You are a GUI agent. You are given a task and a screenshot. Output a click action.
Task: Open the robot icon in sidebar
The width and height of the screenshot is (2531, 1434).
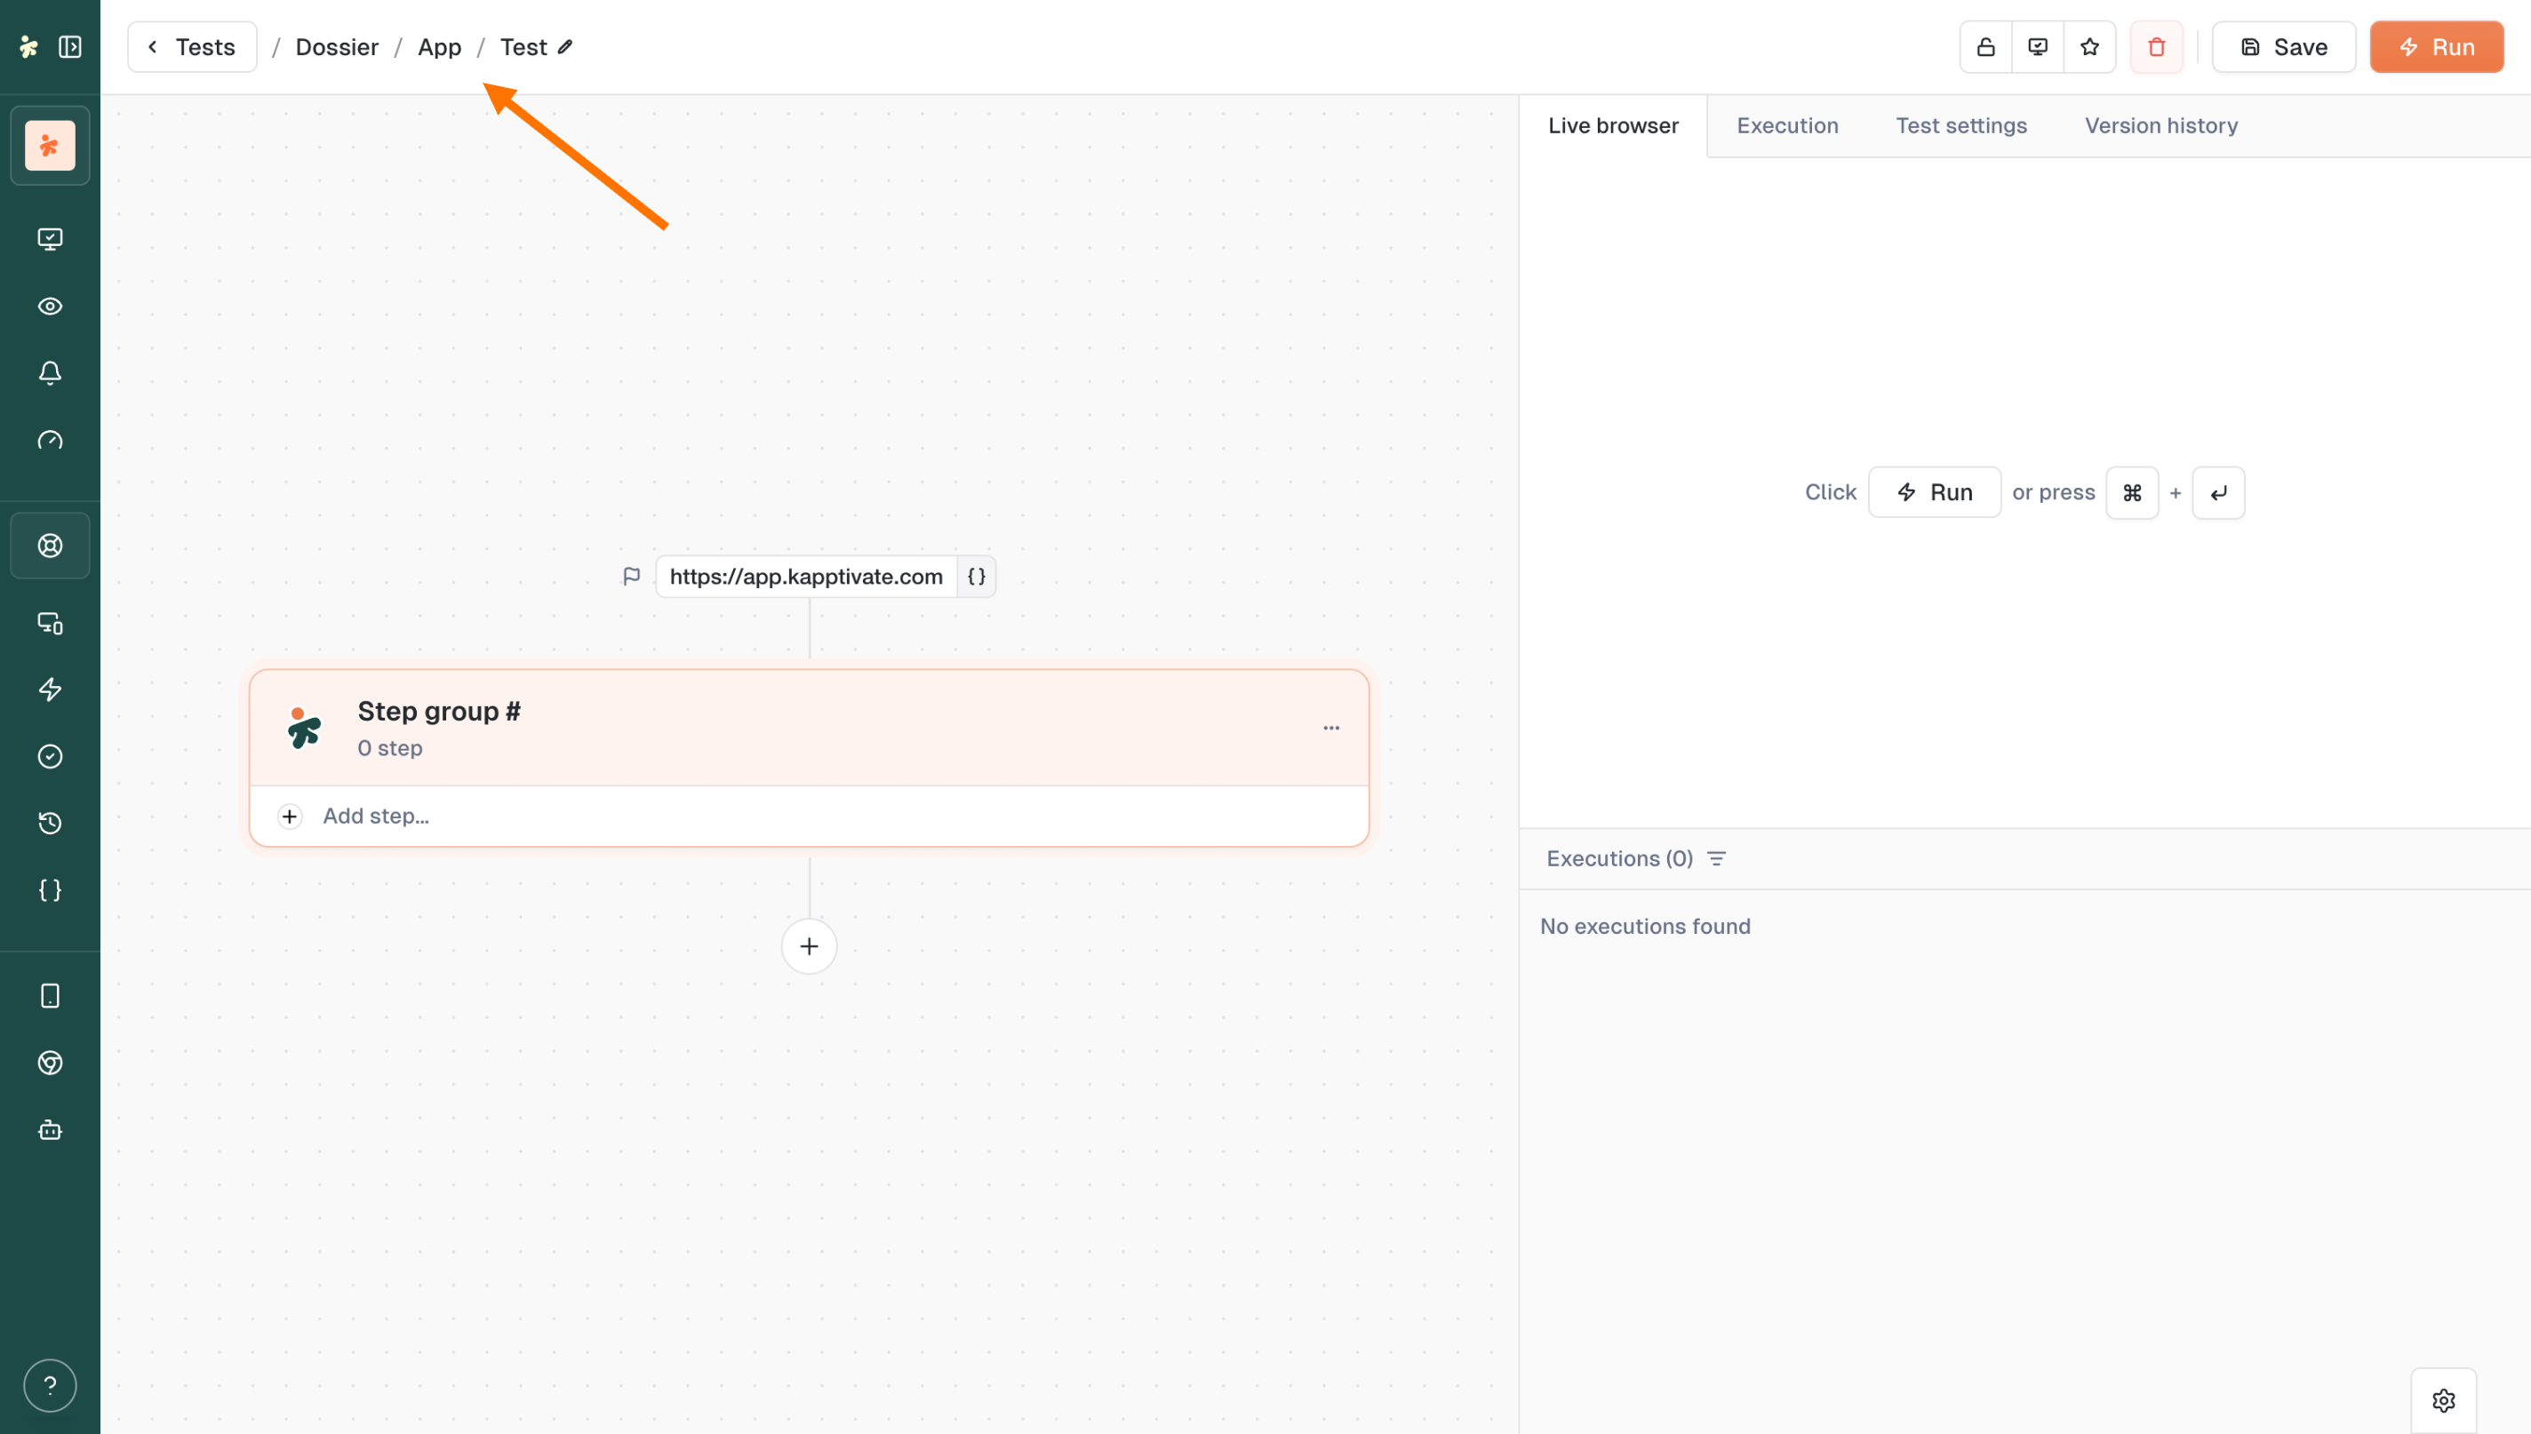pyautogui.click(x=51, y=1129)
